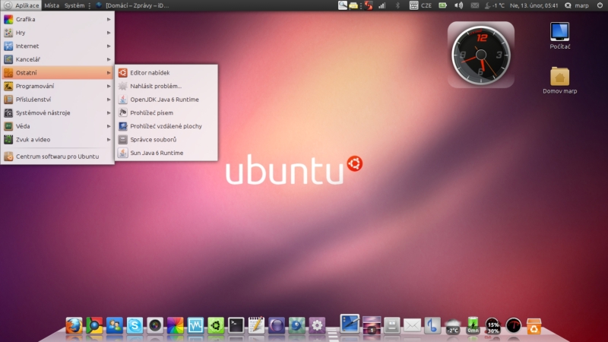
Task: Expand the Hry submenu
Action: click(x=58, y=33)
